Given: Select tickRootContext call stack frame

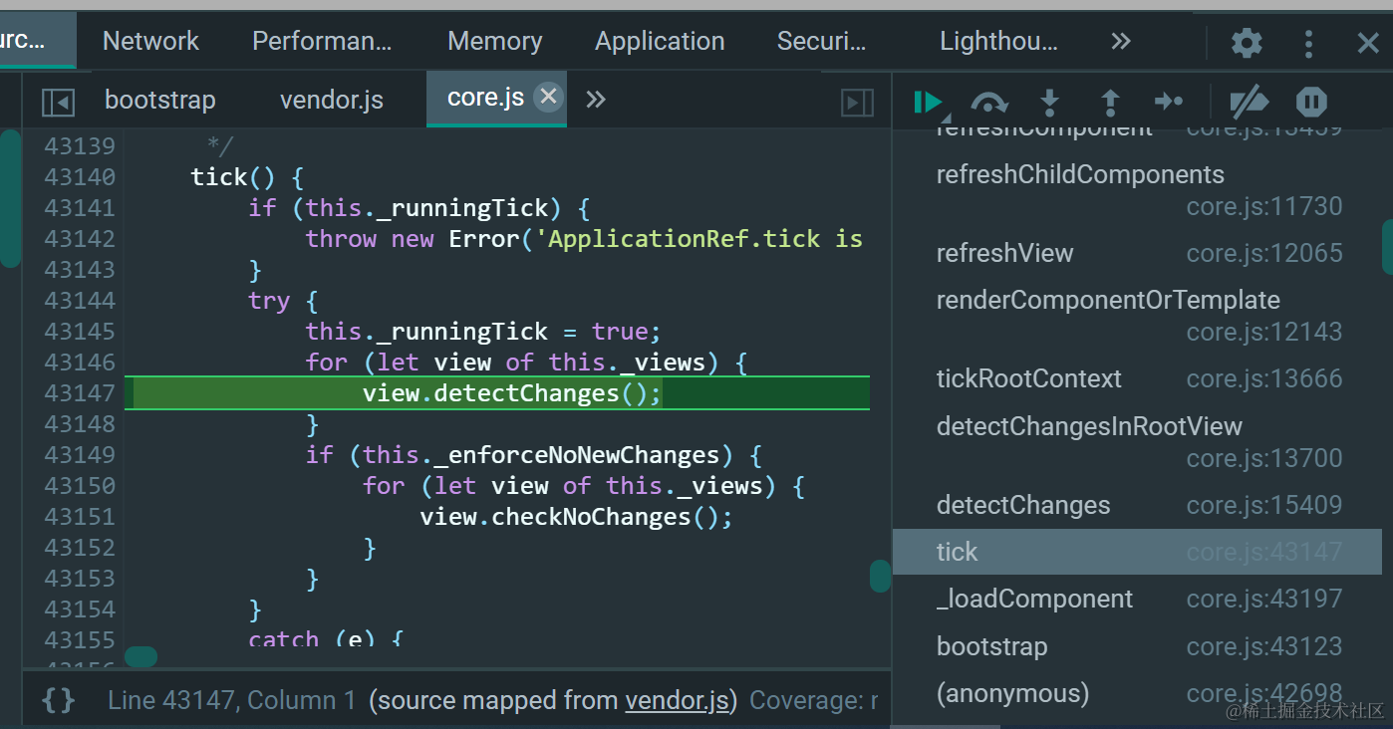Looking at the screenshot, I should (x=1137, y=378).
